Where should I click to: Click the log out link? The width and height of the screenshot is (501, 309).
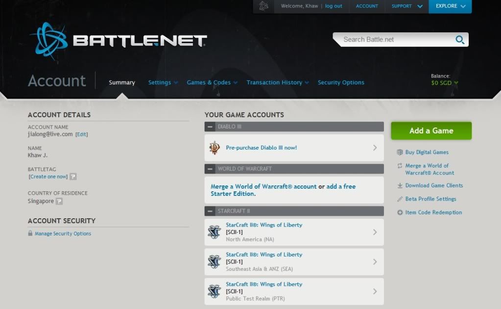click(x=334, y=6)
